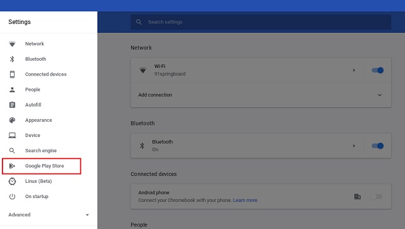Viewport: 405px width, 229px height.
Task: Open Bluetooth details arrow
Action: tap(354, 146)
